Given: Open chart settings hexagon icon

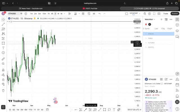Looking at the screenshot, I should point(149,14).
